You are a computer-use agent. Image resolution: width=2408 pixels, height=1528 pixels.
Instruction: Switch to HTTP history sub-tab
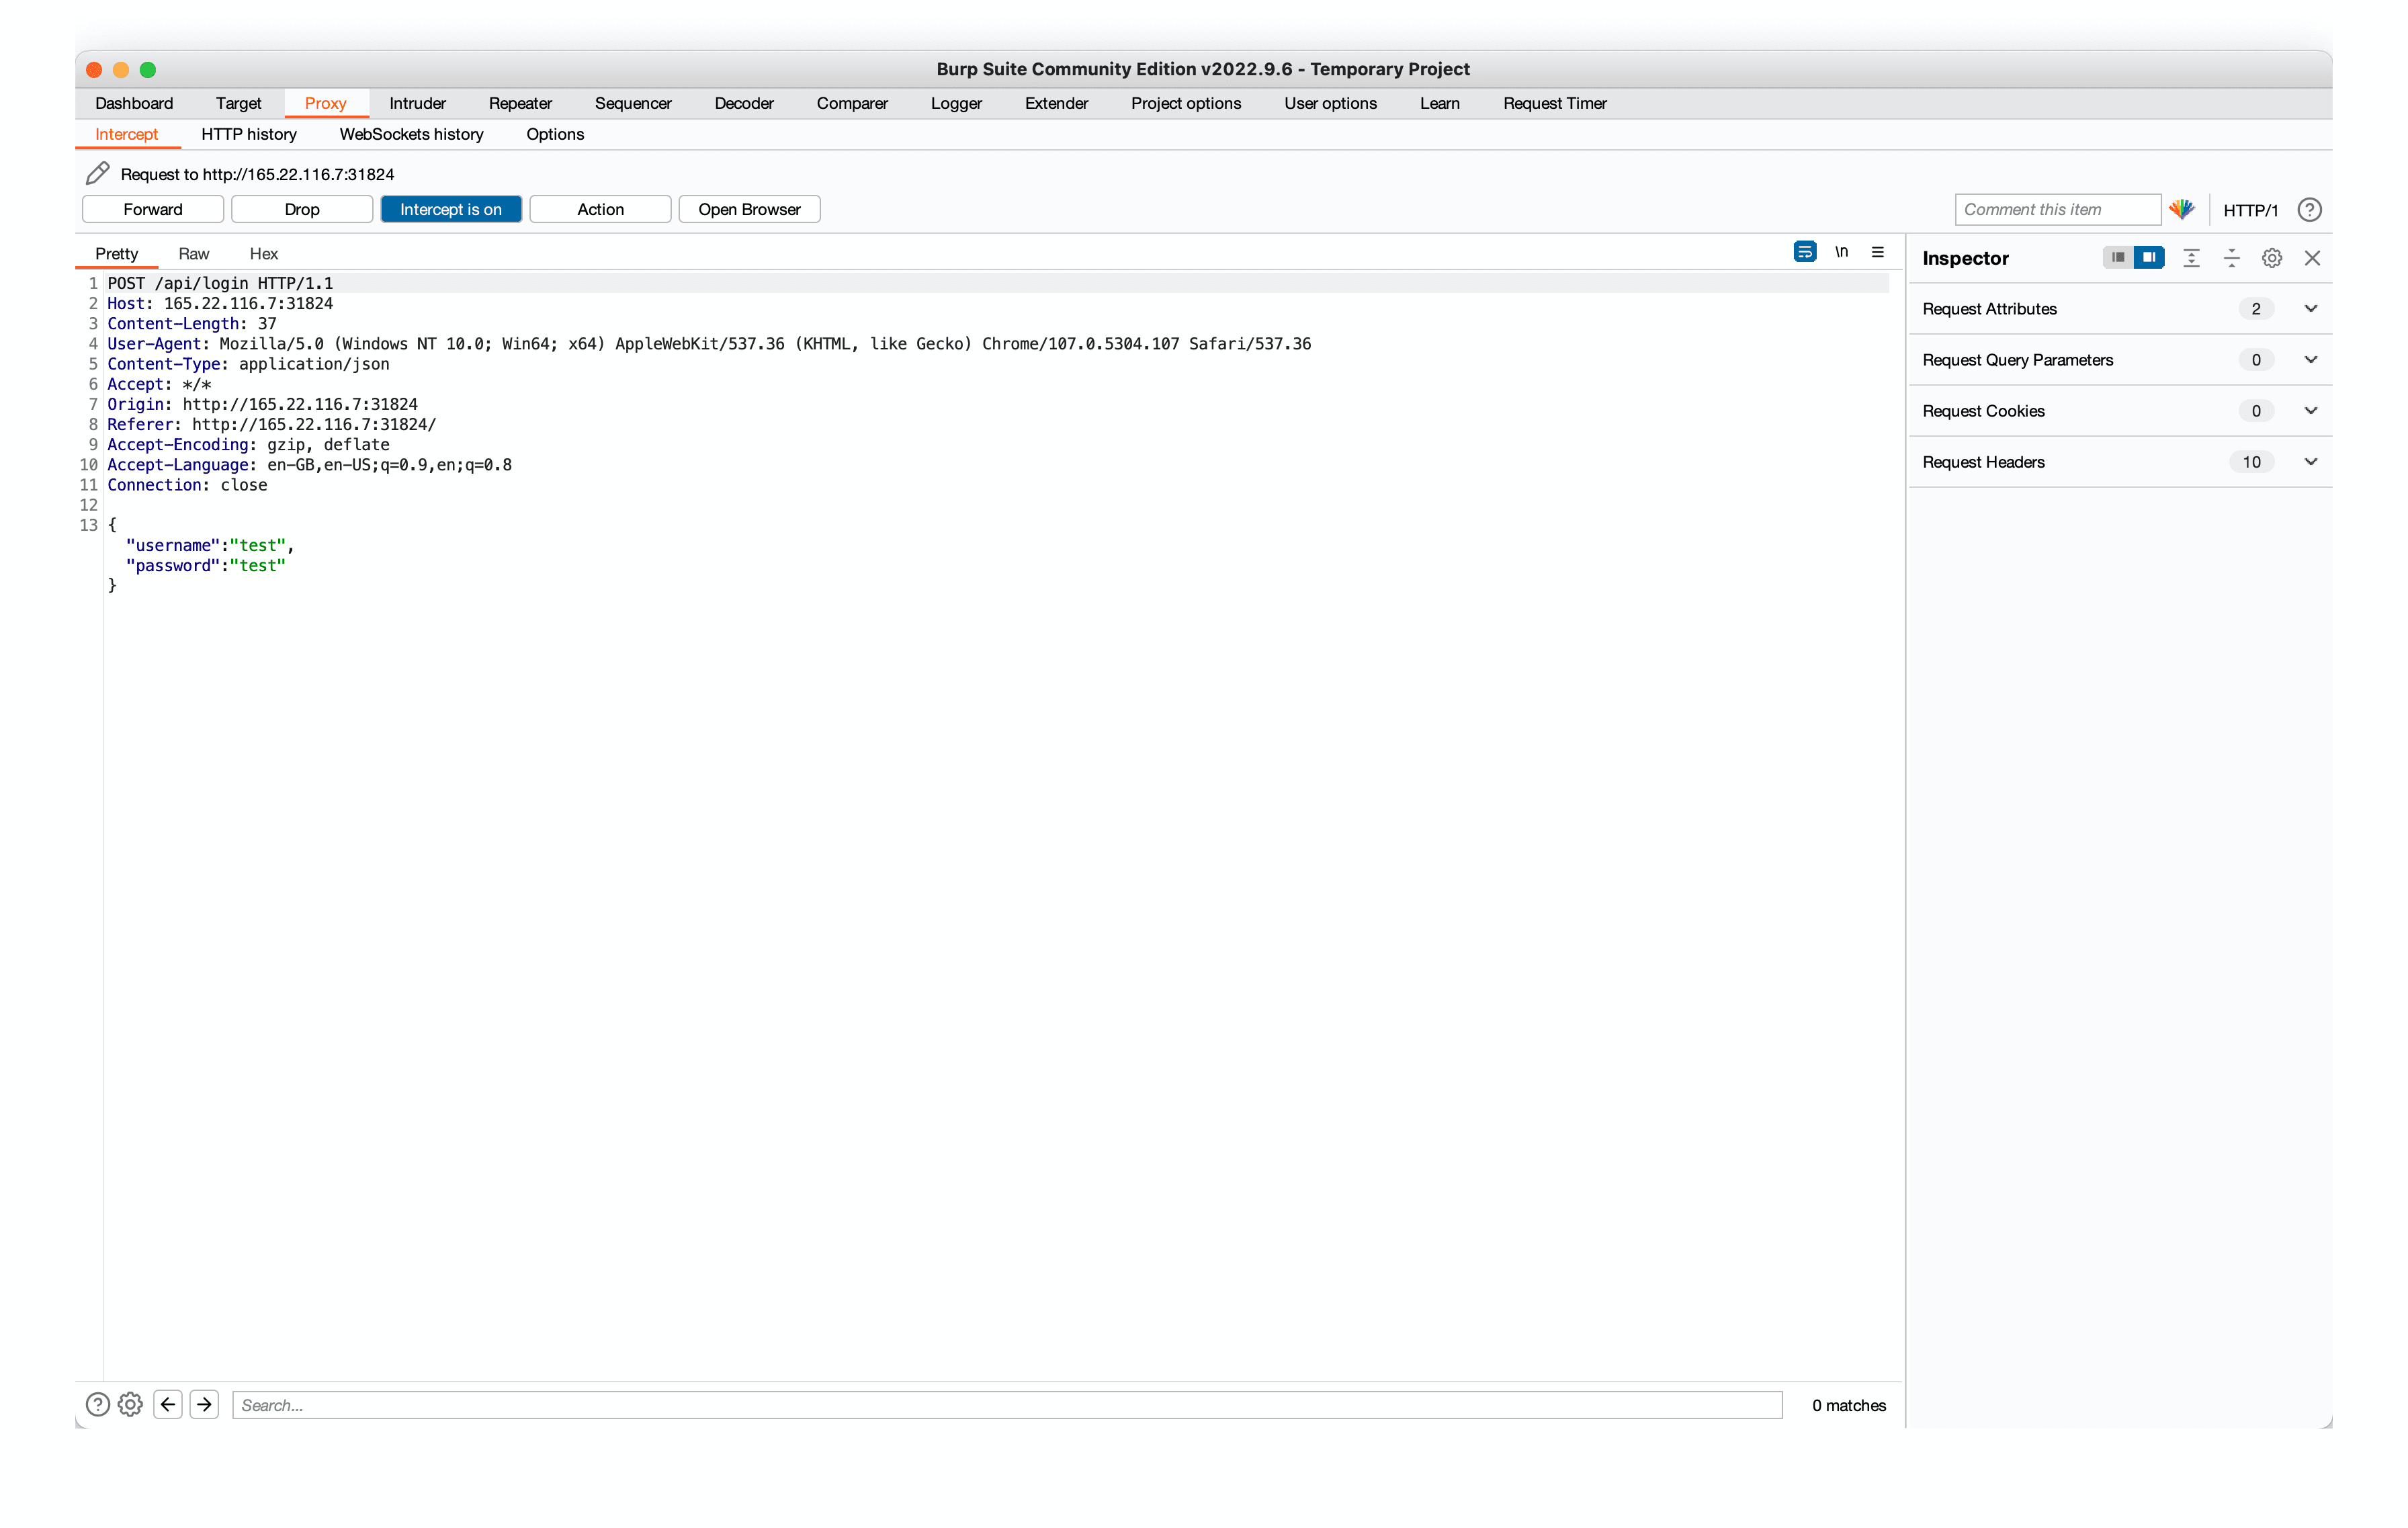(249, 134)
